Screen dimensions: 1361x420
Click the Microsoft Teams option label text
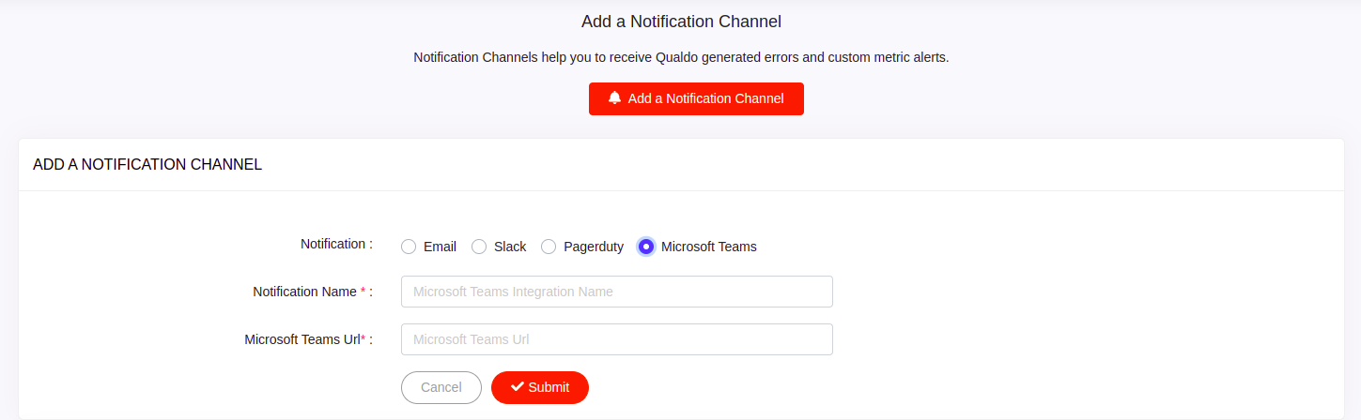tap(708, 247)
